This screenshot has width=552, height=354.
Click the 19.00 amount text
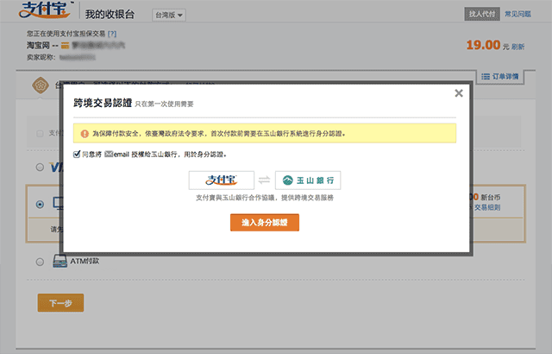(483, 45)
